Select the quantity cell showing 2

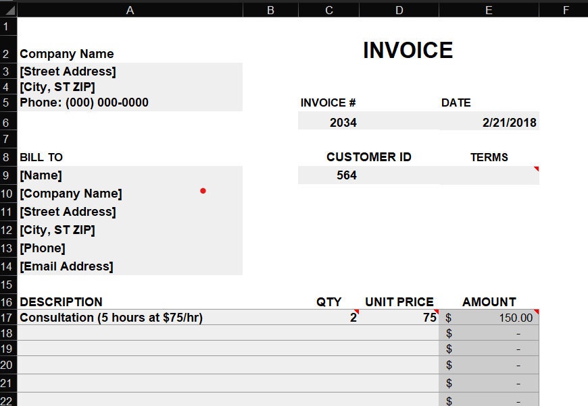click(x=329, y=318)
